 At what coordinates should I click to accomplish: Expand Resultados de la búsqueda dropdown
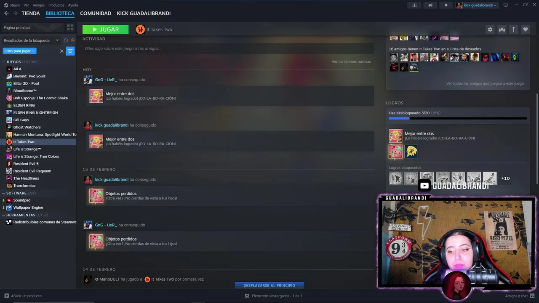(x=31, y=40)
